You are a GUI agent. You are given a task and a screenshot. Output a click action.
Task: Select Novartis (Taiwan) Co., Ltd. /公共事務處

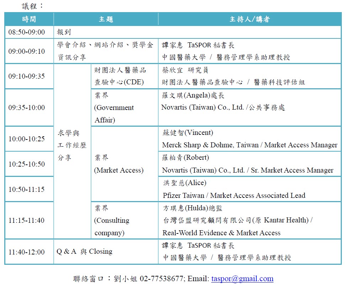(x=223, y=107)
